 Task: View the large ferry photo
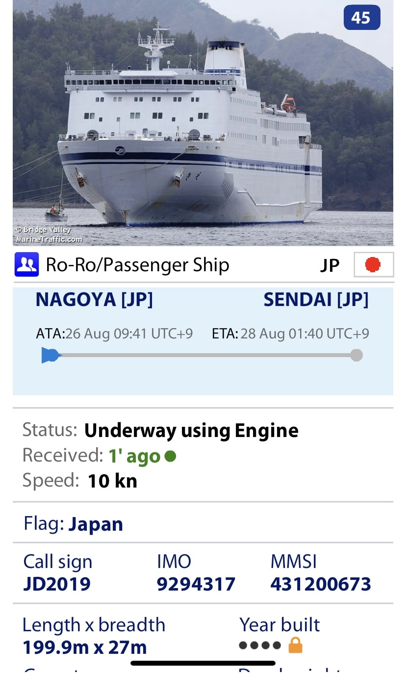click(x=203, y=123)
